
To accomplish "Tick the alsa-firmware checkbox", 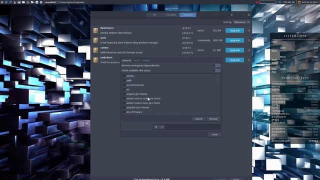I will pos(124,112).
